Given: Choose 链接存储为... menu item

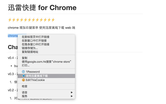Looking at the screenshot, I should coord(46,48).
